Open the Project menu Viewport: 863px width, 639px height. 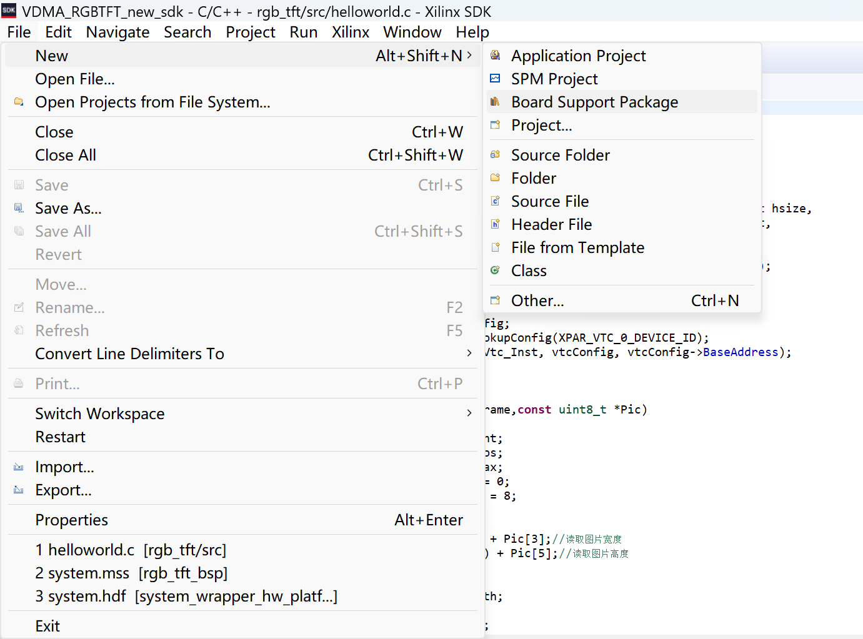pyautogui.click(x=251, y=32)
